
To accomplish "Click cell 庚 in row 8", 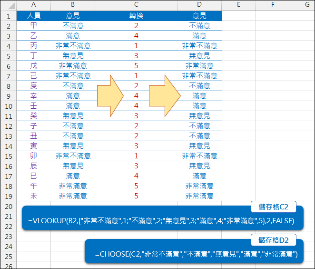I will pyautogui.click(x=34, y=86).
